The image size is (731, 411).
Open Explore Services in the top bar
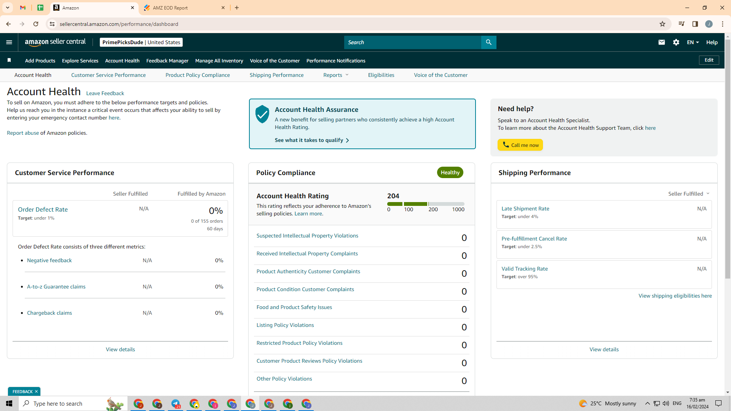point(80,61)
